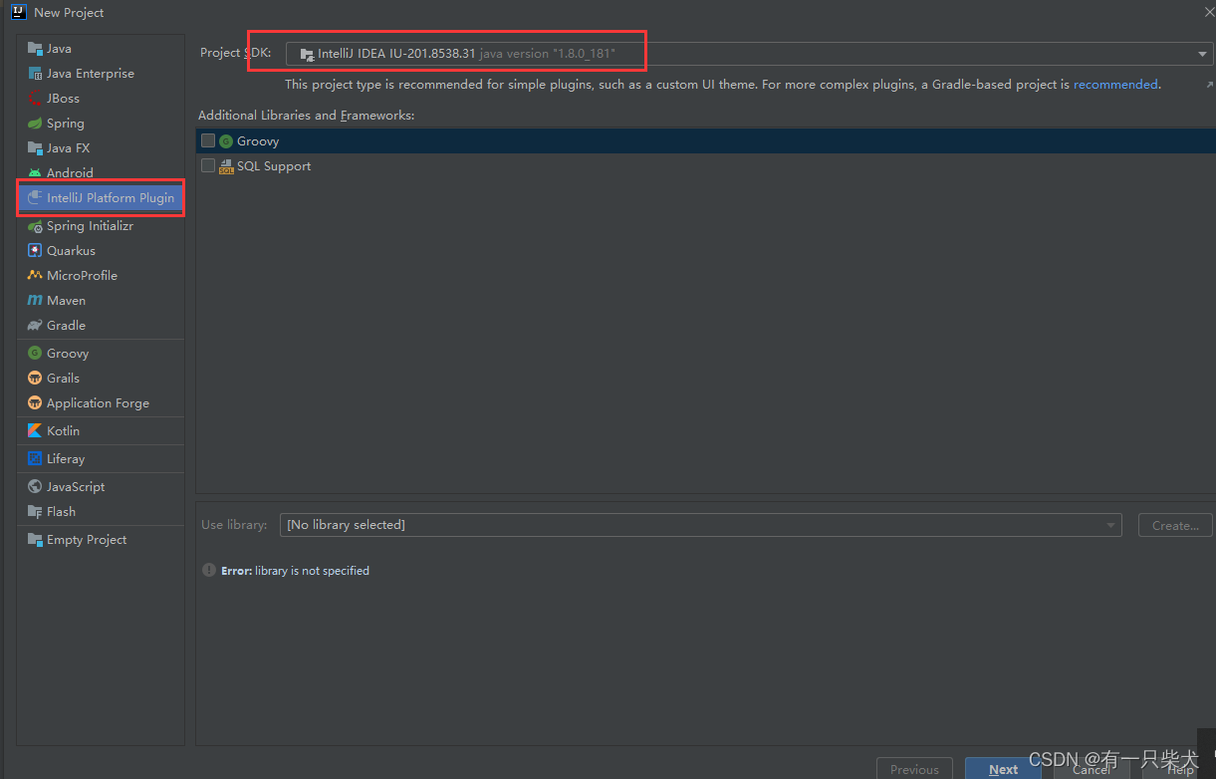Click the MicroProfile icon
The height and width of the screenshot is (779, 1216).
pyautogui.click(x=35, y=275)
